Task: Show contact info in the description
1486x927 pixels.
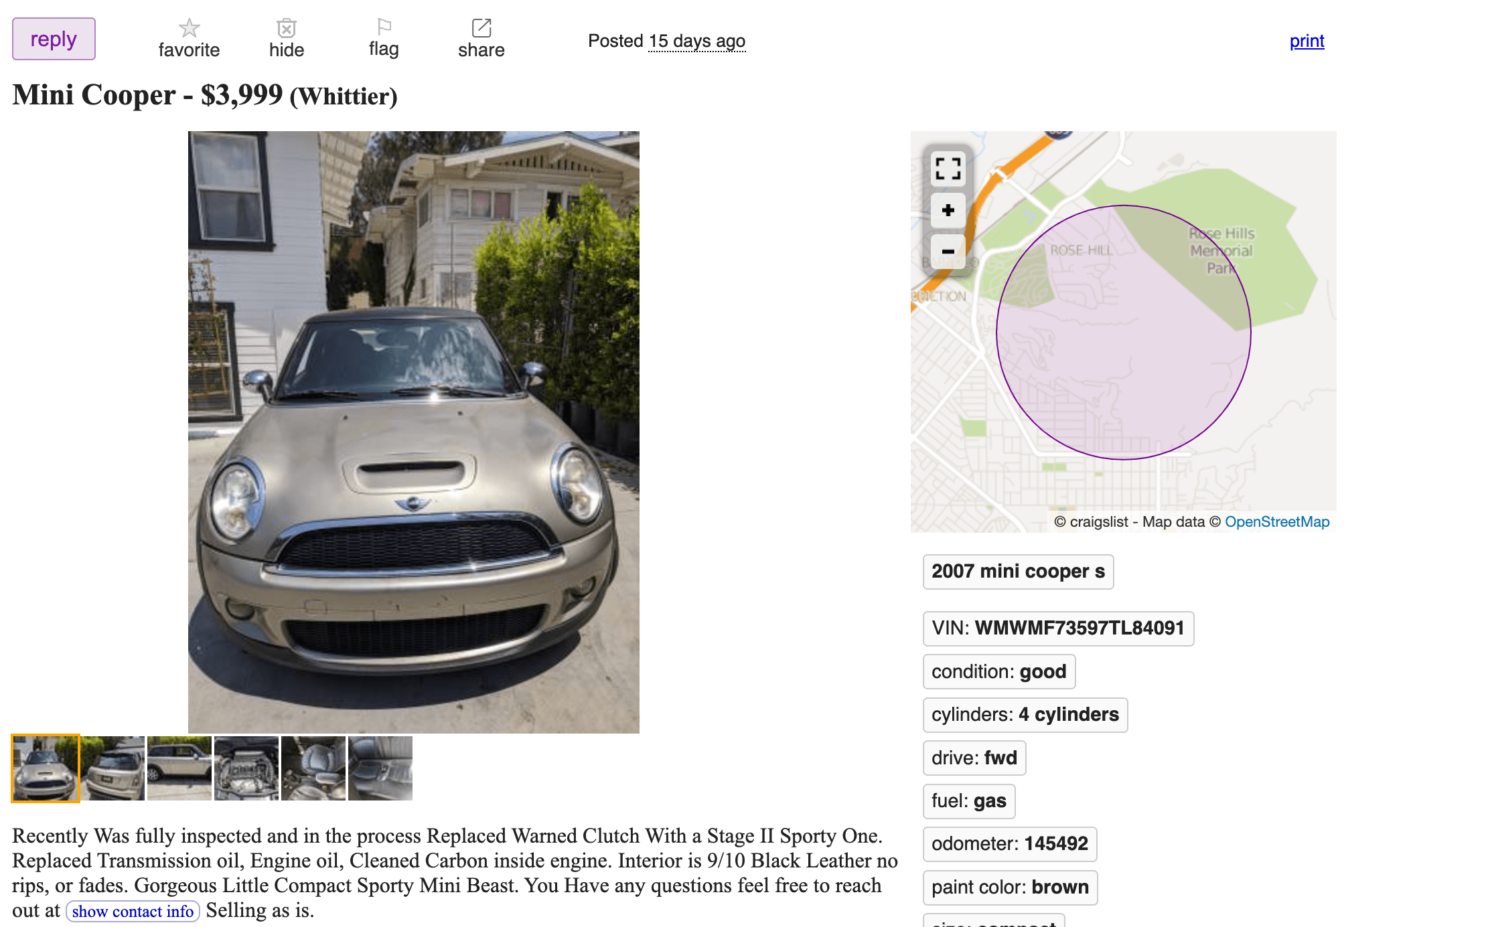Action: click(133, 911)
